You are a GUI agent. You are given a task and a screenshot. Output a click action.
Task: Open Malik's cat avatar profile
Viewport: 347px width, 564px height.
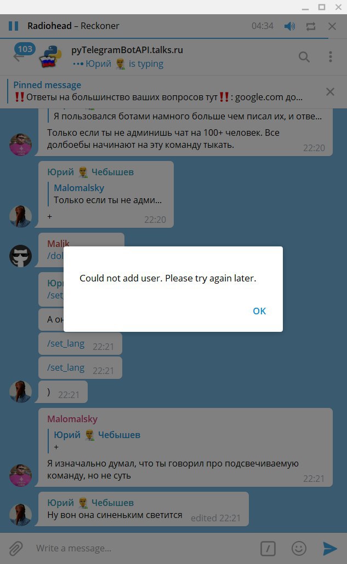point(20,256)
